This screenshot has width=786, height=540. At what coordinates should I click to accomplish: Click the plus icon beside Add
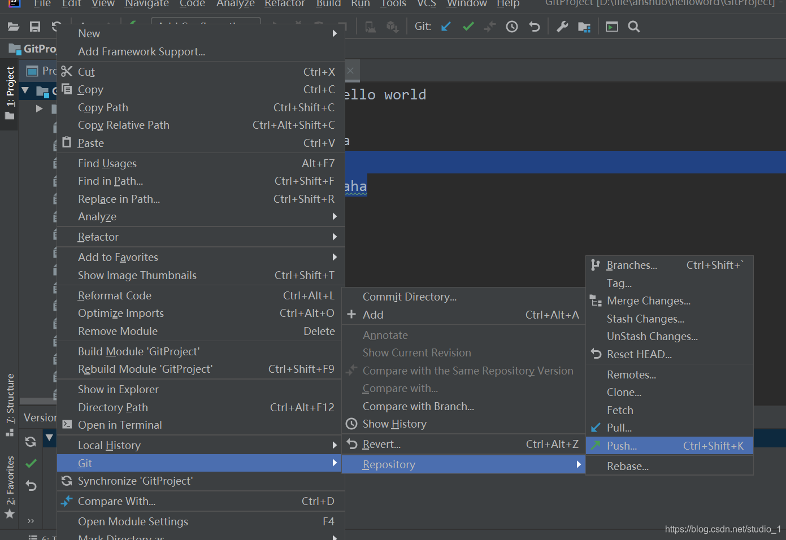(351, 314)
